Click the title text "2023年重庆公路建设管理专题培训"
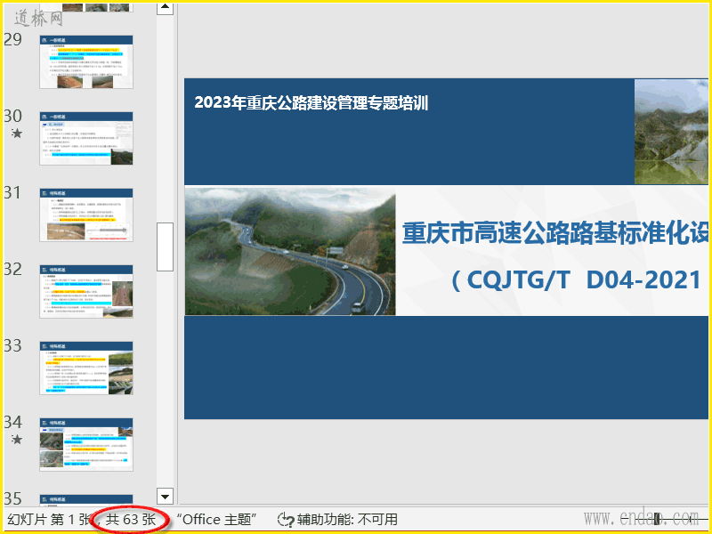Image resolution: width=712 pixels, height=534 pixels. (x=311, y=102)
